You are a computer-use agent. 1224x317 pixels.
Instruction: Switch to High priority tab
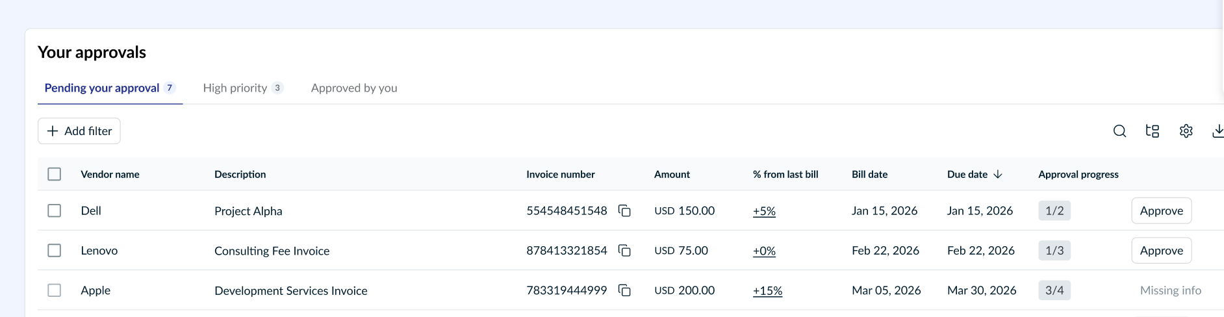pos(243,88)
